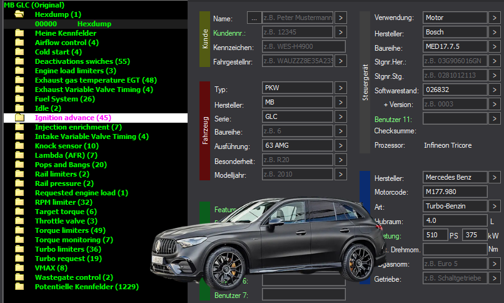Open the Verwendung Motor dropdown arrow
Screen dimensions: 504x303
click(495, 18)
